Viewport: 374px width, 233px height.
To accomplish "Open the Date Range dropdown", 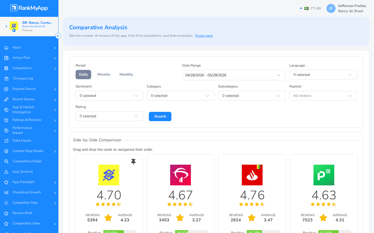I will (x=234, y=75).
